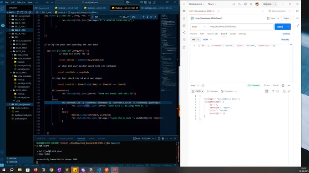Open Manage gear in VS Code activity bar
This screenshot has width=309, height=173.
pos(2,159)
